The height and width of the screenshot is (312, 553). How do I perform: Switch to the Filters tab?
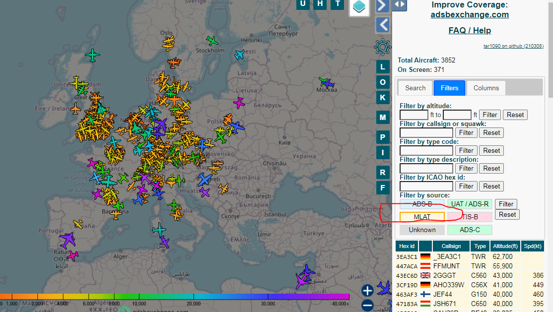click(x=449, y=88)
